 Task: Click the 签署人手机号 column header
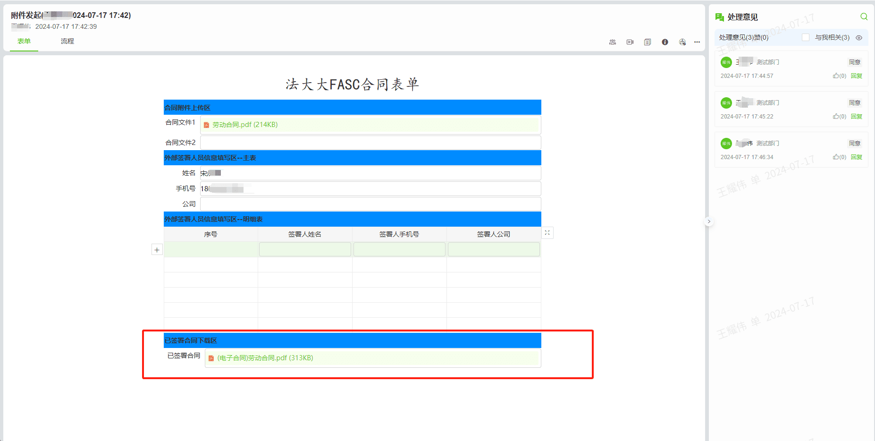[x=399, y=234]
